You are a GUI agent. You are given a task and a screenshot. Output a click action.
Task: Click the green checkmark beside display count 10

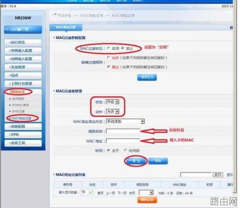tap(91, 192)
